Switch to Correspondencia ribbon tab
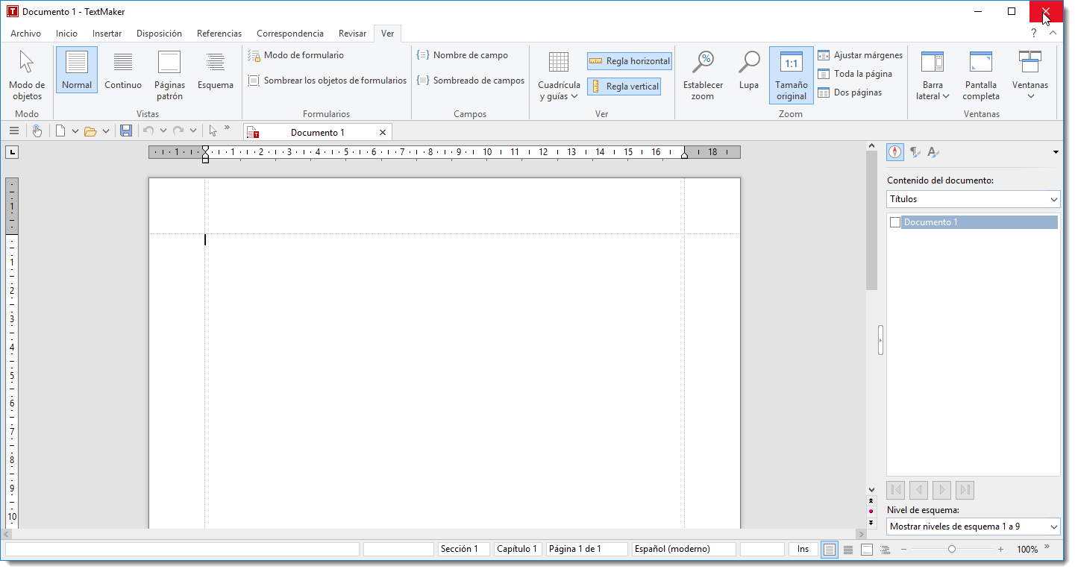The image size is (1075, 572). click(x=290, y=34)
